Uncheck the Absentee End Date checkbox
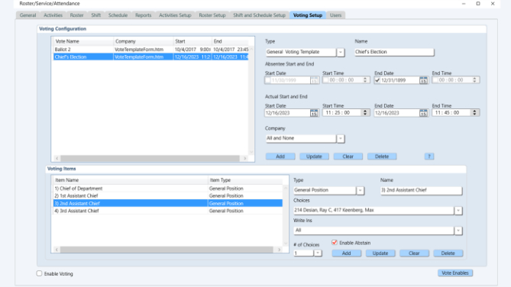This screenshot has width=511, height=287. click(x=377, y=80)
